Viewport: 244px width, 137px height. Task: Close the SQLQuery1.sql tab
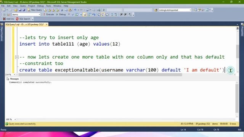point(47,24)
